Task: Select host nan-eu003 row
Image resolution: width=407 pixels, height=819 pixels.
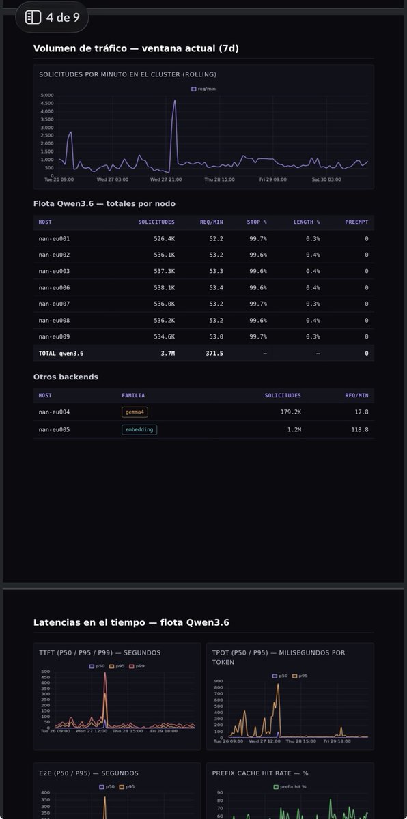Action: 203,272
